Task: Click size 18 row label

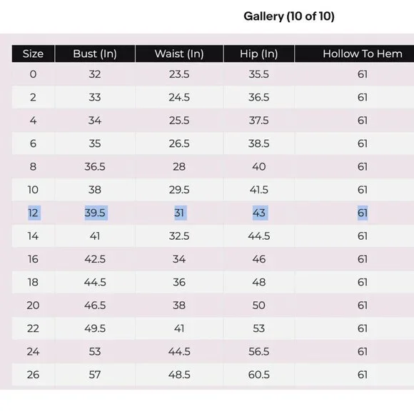Action: coord(33,282)
